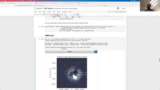This screenshot has width=160, height=90.
Task: Save notebook with the save and checkpoint icon
Action: click(35, 14)
